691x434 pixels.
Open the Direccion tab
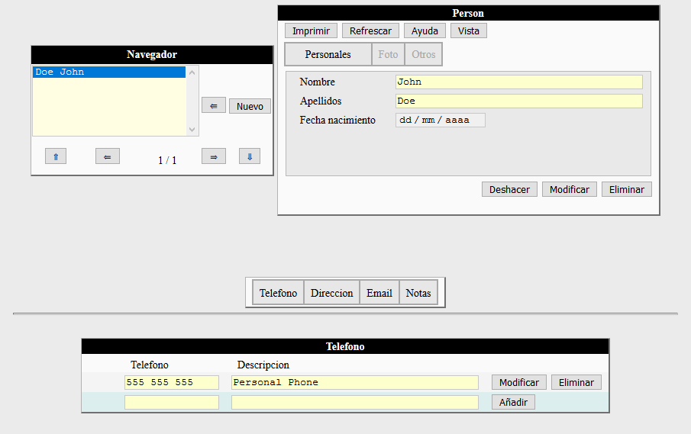pos(331,293)
